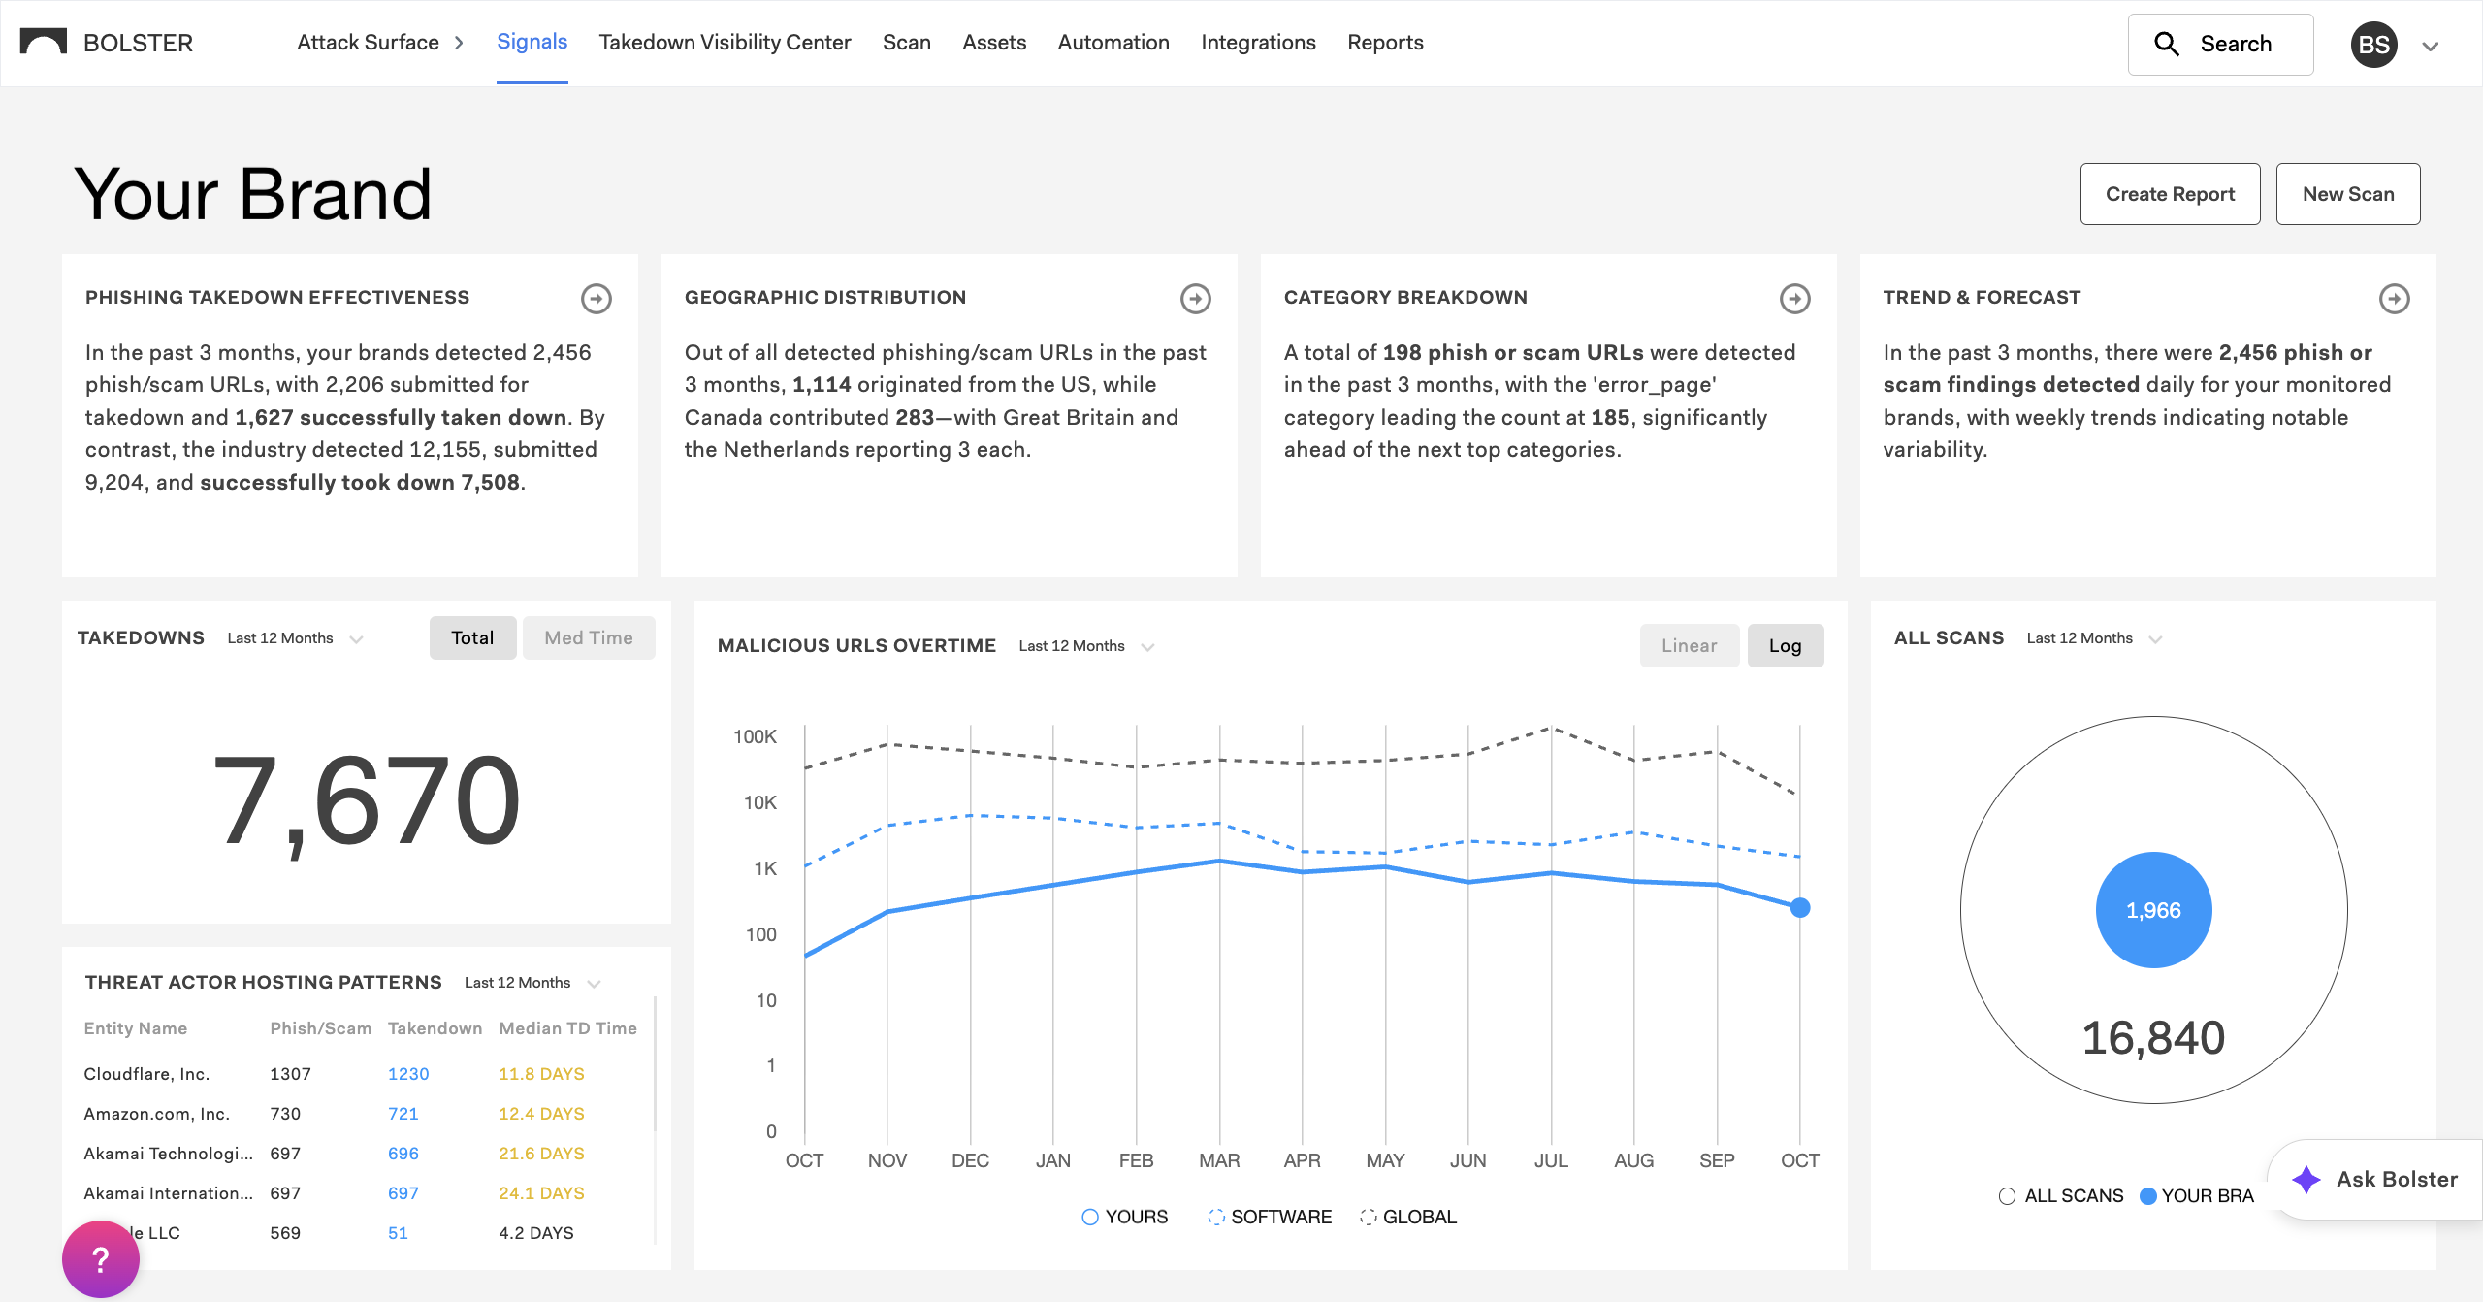The width and height of the screenshot is (2483, 1302).
Task: Click the Ask Bolster sparkle icon
Action: click(x=2306, y=1180)
